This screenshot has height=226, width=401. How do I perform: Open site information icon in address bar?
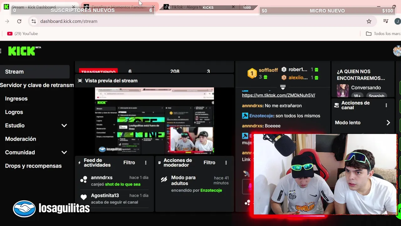pos(34,21)
